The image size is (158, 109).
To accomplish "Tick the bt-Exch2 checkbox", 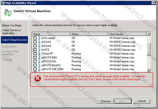I will (35, 46).
